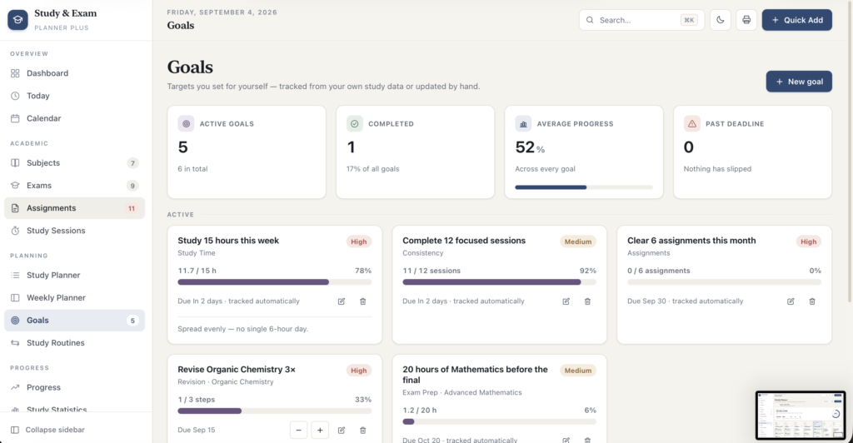Viewport: 853px width, 443px height.
Task: Click Medium tag on 12 focused sessions
Action: pos(578,241)
